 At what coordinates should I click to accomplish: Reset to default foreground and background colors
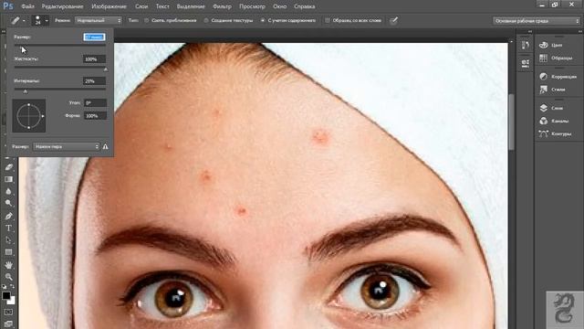pos(5,286)
